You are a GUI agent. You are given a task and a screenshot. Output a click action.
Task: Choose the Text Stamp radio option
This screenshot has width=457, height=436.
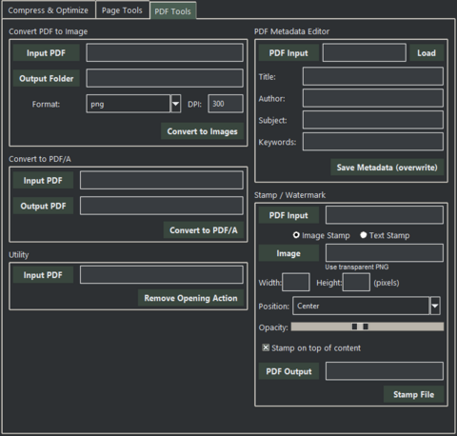point(385,235)
